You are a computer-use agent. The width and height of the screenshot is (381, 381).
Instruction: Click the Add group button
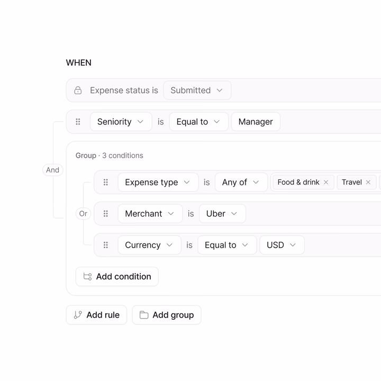[167, 315]
